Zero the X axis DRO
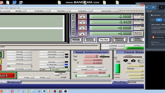This screenshot has width=165, height=93. tap(82, 16)
